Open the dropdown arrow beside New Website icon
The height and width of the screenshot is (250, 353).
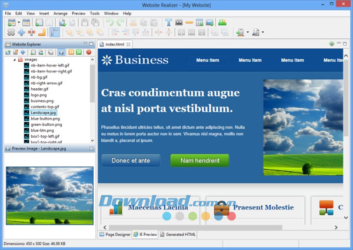[x=19, y=22]
